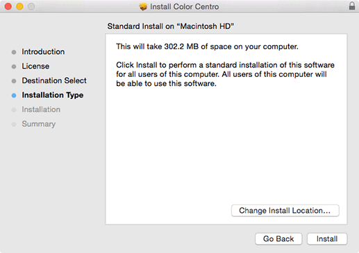Click the gray disabled zoom button
Screen dimensions: 359x253
click(x=31, y=6)
